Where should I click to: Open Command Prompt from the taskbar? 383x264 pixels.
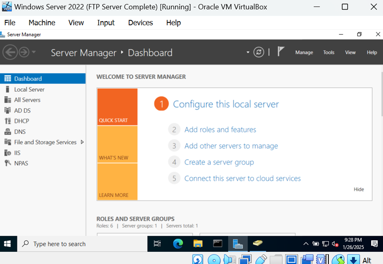pos(218,244)
